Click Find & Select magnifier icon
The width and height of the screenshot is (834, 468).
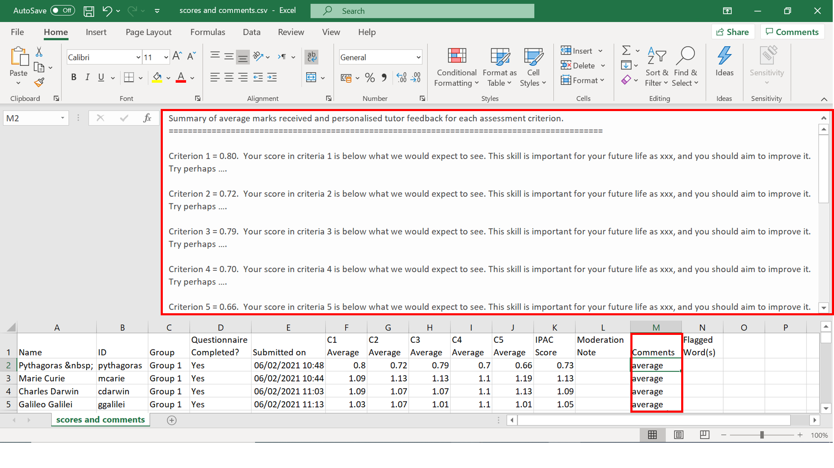tap(685, 56)
